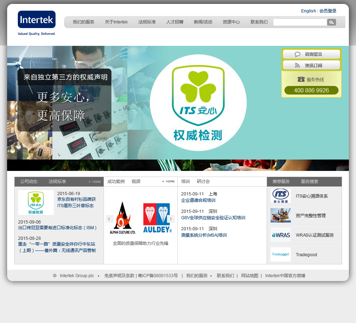The width and height of the screenshot is (356, 323).
Task: Click the search magnifier button
Action: tap(331, 22)
